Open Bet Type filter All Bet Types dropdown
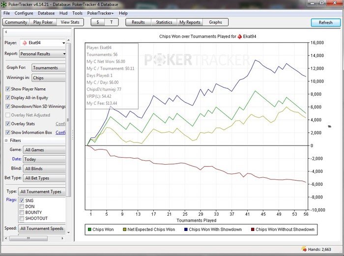Viewport: 344px width, 256px height. (x=44, y=178)
